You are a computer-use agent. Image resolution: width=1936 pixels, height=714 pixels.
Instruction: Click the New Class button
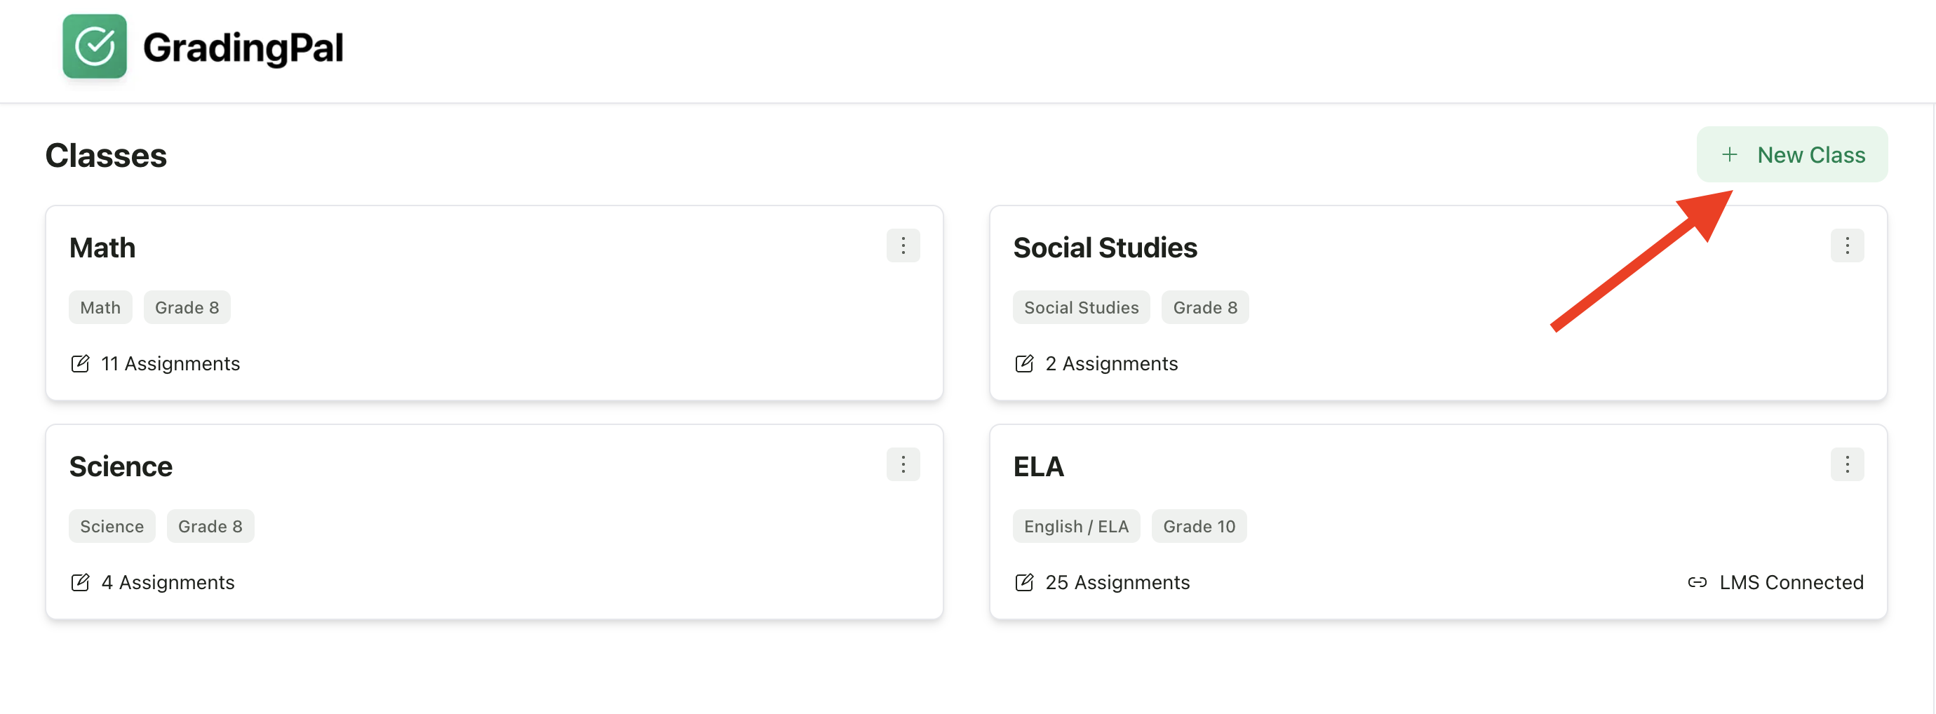(1793, 154)
